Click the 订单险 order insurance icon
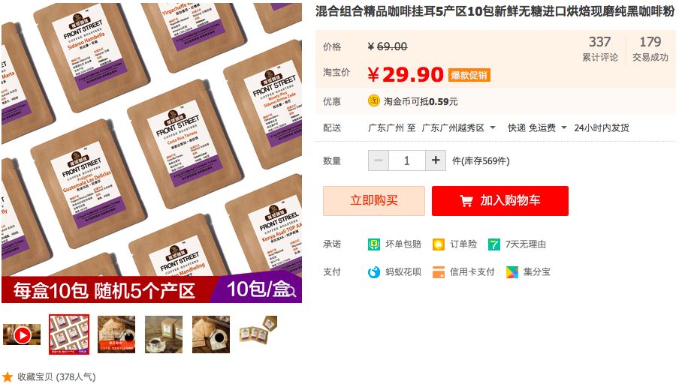682x387 pixels. tap(439, 244)
